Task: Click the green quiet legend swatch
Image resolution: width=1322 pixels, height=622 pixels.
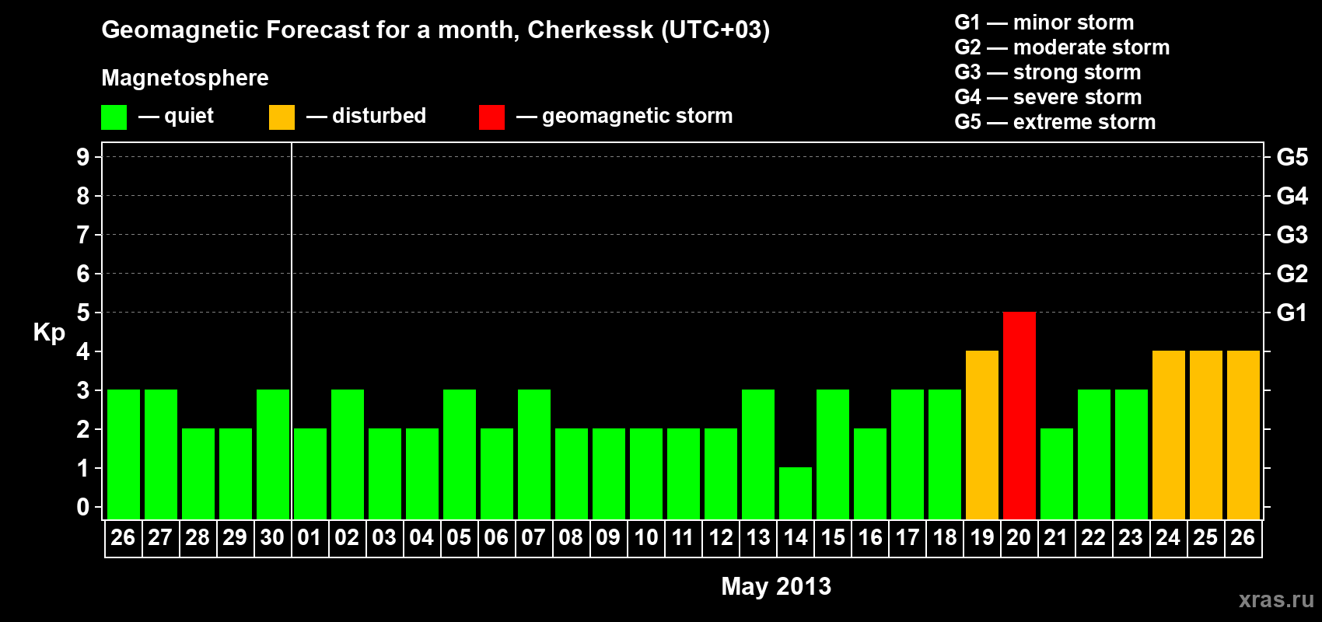Action: (114, 117)
